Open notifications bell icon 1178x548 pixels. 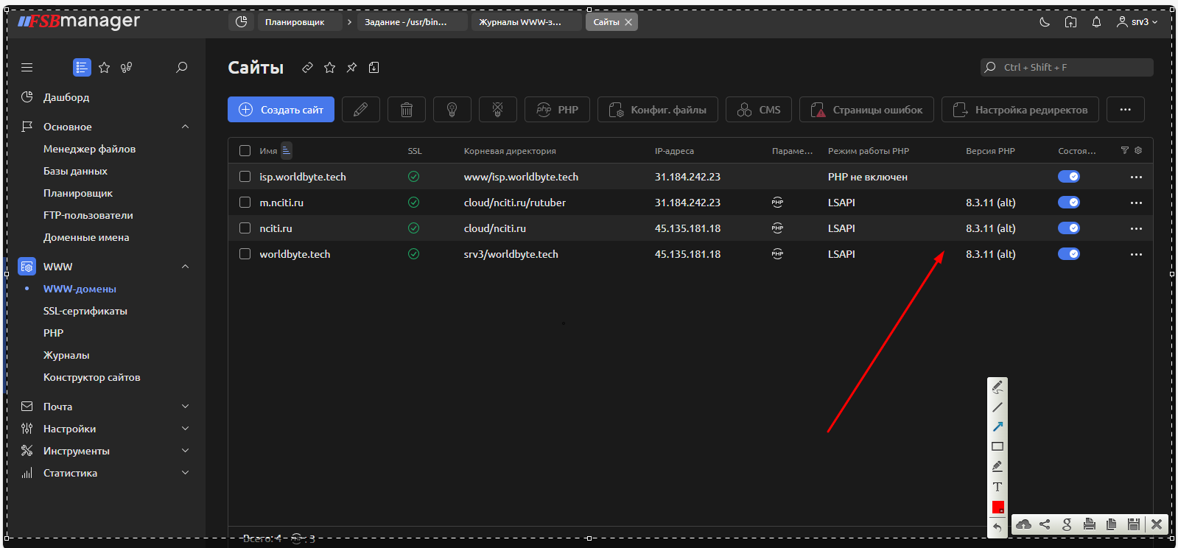coord(1096,22)
